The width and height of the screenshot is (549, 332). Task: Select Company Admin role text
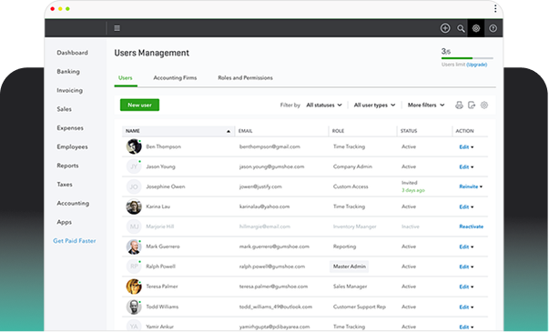coord(352,166)
